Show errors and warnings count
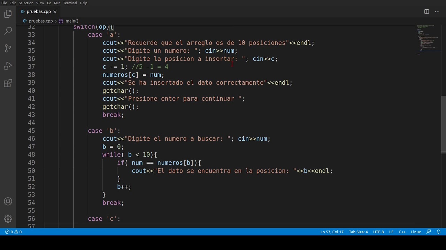The image size is (446, 250). 13,232
